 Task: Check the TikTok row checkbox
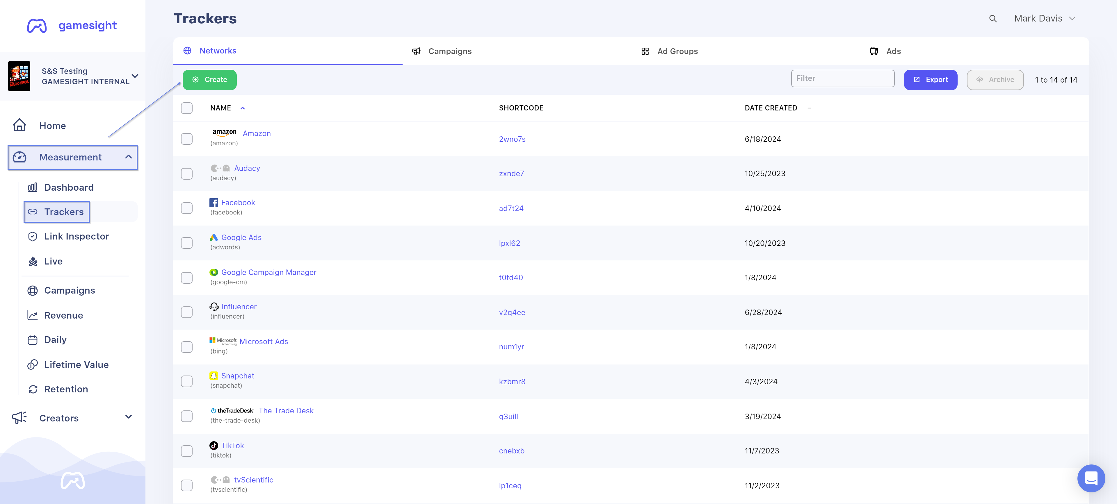(x=186, y=451)
